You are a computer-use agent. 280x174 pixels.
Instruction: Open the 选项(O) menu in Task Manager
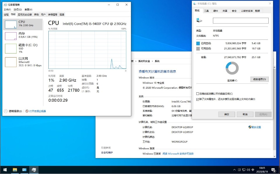click(18, 10)
